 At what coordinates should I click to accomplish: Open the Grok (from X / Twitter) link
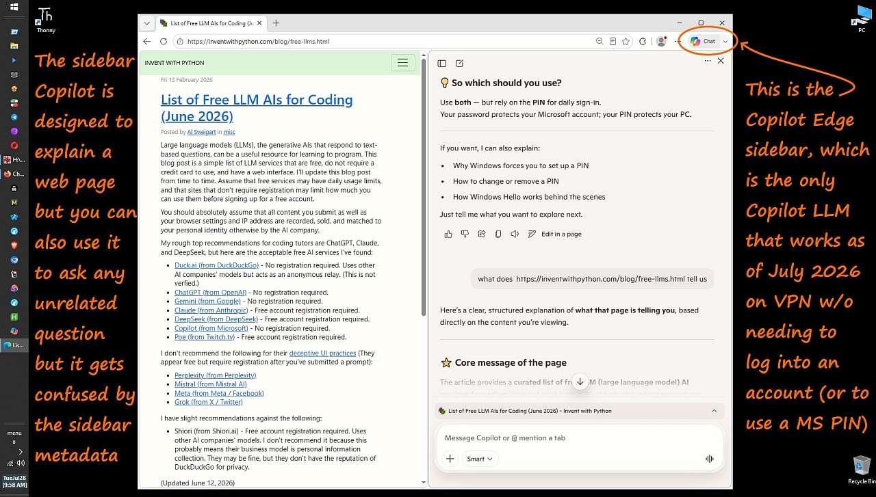coord(209,402)
